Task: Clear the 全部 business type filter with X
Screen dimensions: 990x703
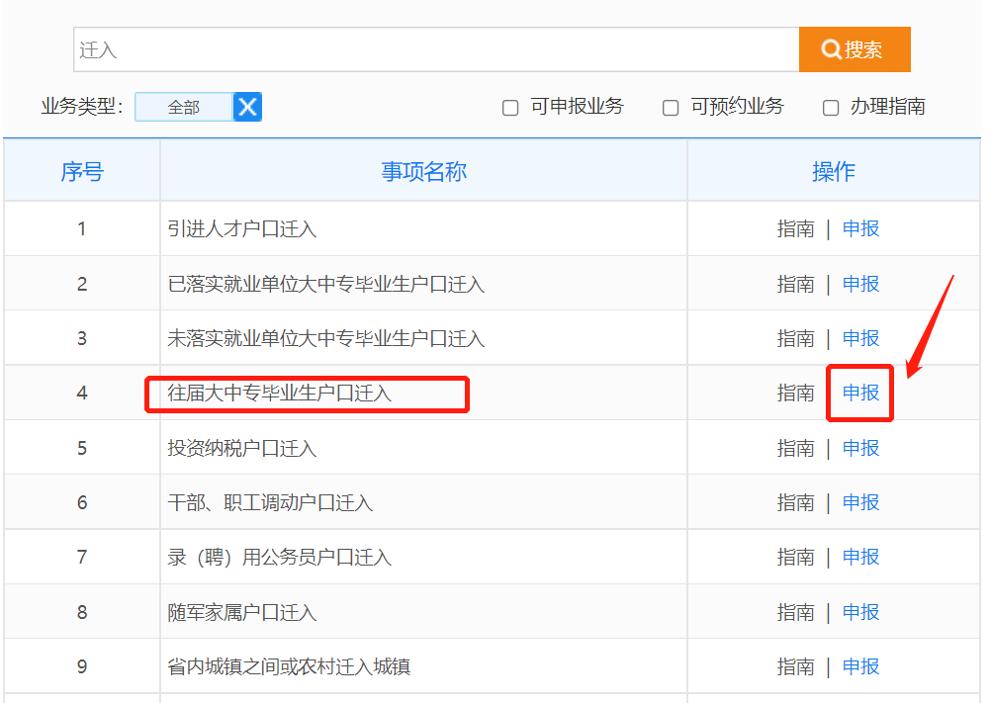Action: point(247,107)
